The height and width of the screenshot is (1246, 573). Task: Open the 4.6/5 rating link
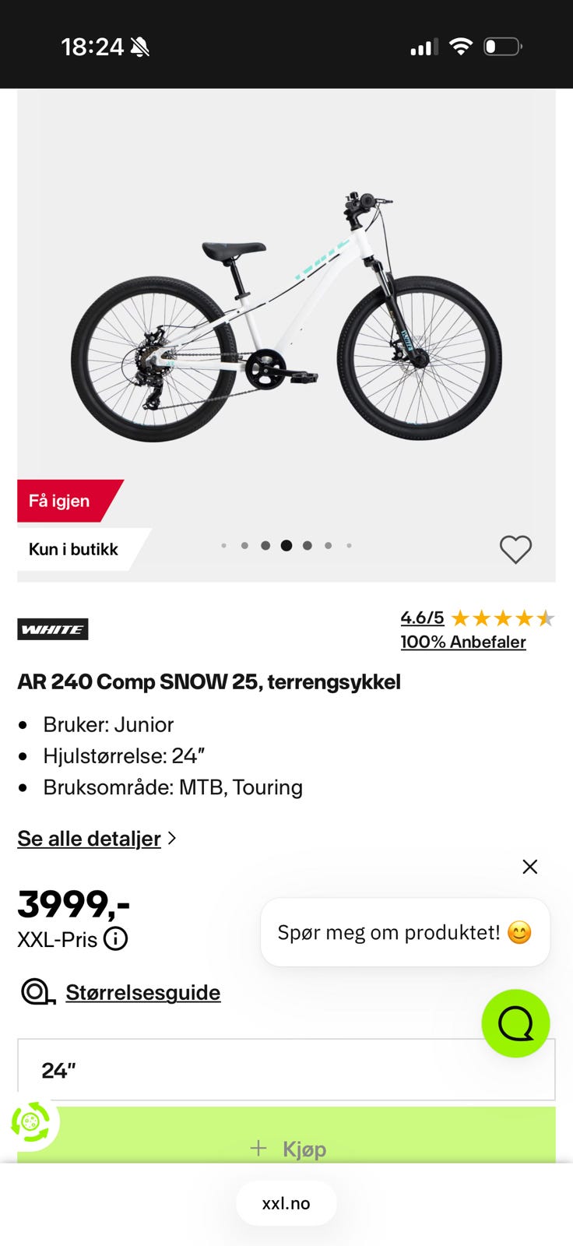pos(422,618)
